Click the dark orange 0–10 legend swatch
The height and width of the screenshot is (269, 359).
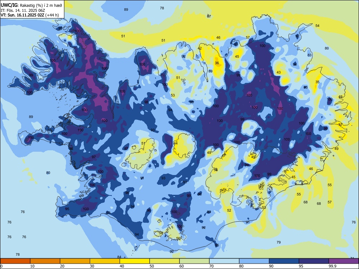click(15, 261)
